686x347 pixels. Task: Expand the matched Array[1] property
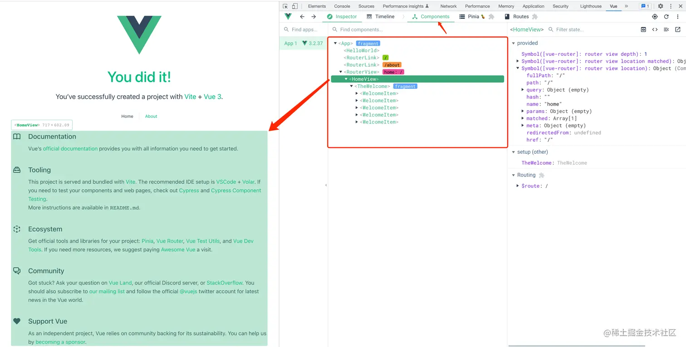pos(523,118)
